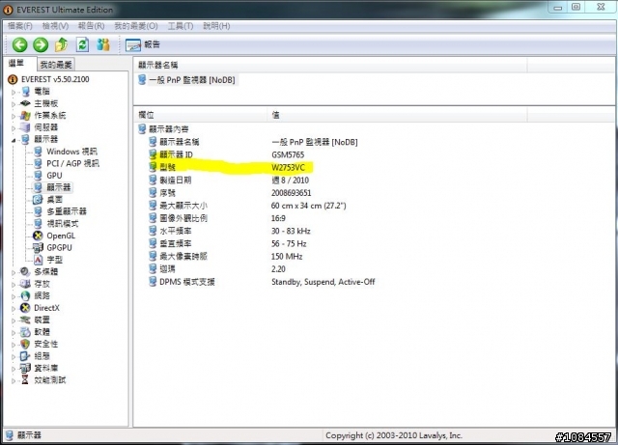
Task: Open the 檔案(F) menu
Action: 19,26
